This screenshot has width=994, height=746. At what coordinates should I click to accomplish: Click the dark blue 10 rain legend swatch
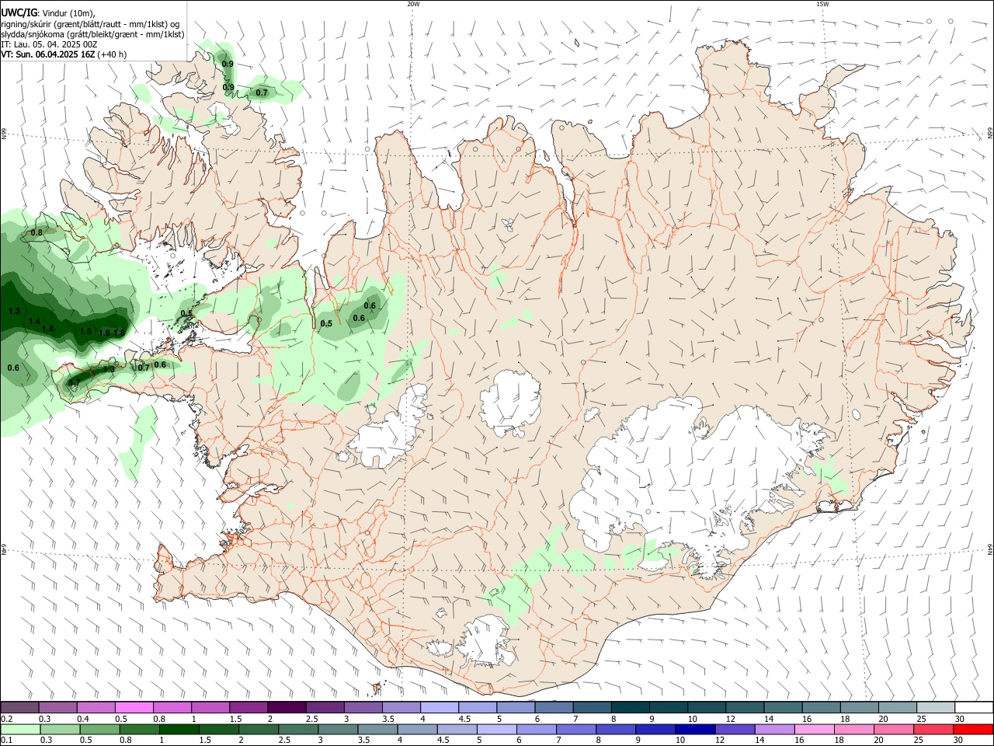[694, 729]
